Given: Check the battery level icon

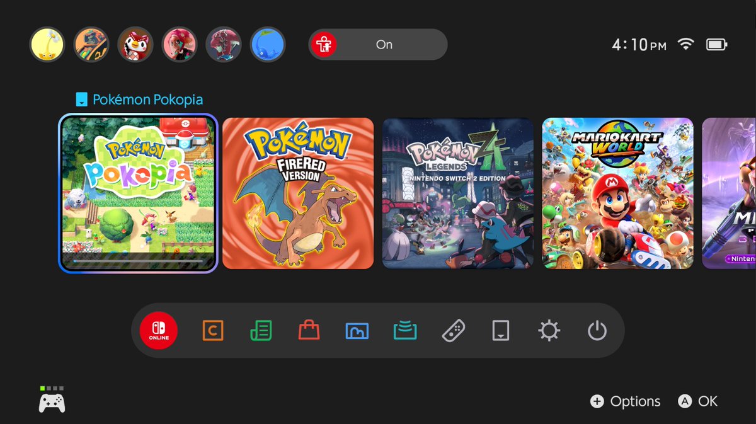Looking at the screenshot, I should (x=716, y=44).
